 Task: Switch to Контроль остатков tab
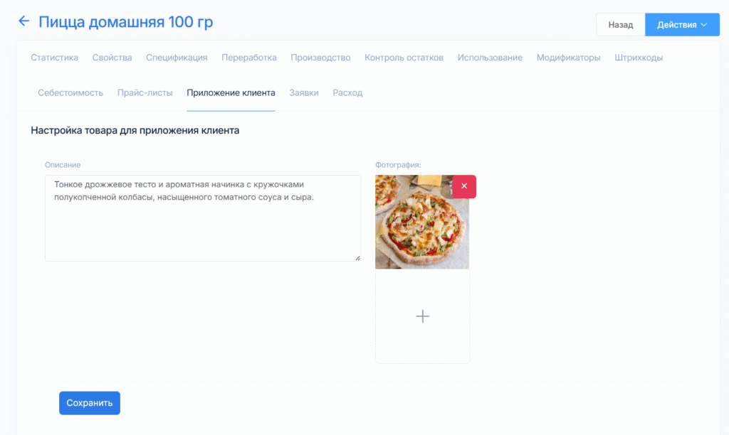click(404, 58)
